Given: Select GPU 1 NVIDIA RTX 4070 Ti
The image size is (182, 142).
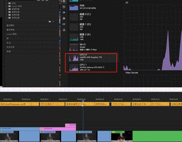Looking at the screenshot, I should tap(91, 67).
